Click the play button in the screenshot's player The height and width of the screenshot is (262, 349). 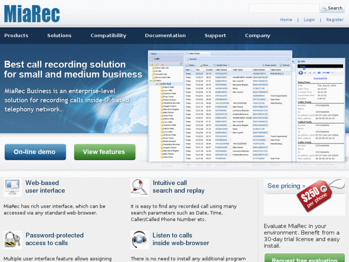tap(301, 73)
